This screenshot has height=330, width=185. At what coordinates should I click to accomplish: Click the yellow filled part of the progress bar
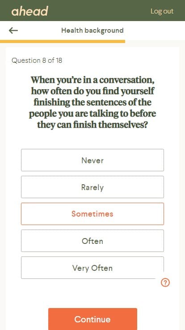pos(63,41)
